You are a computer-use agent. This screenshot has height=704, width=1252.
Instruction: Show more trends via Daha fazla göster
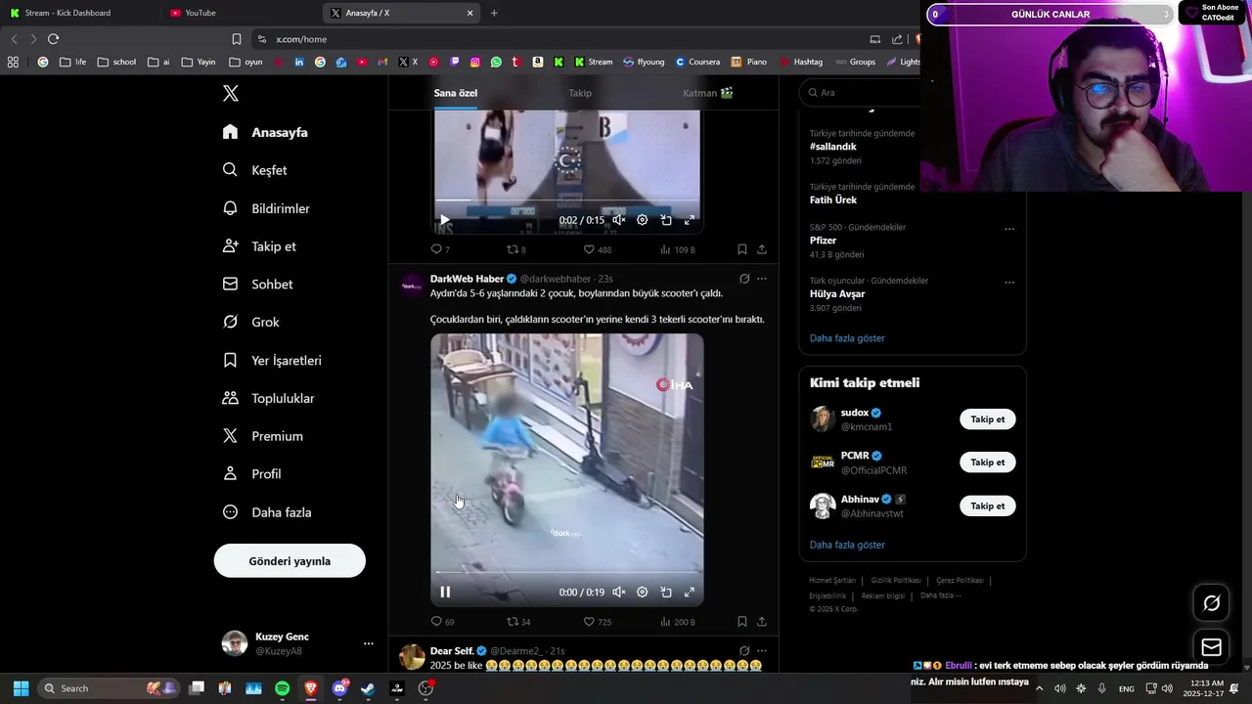pyautogui.click(x=847, y=338)
